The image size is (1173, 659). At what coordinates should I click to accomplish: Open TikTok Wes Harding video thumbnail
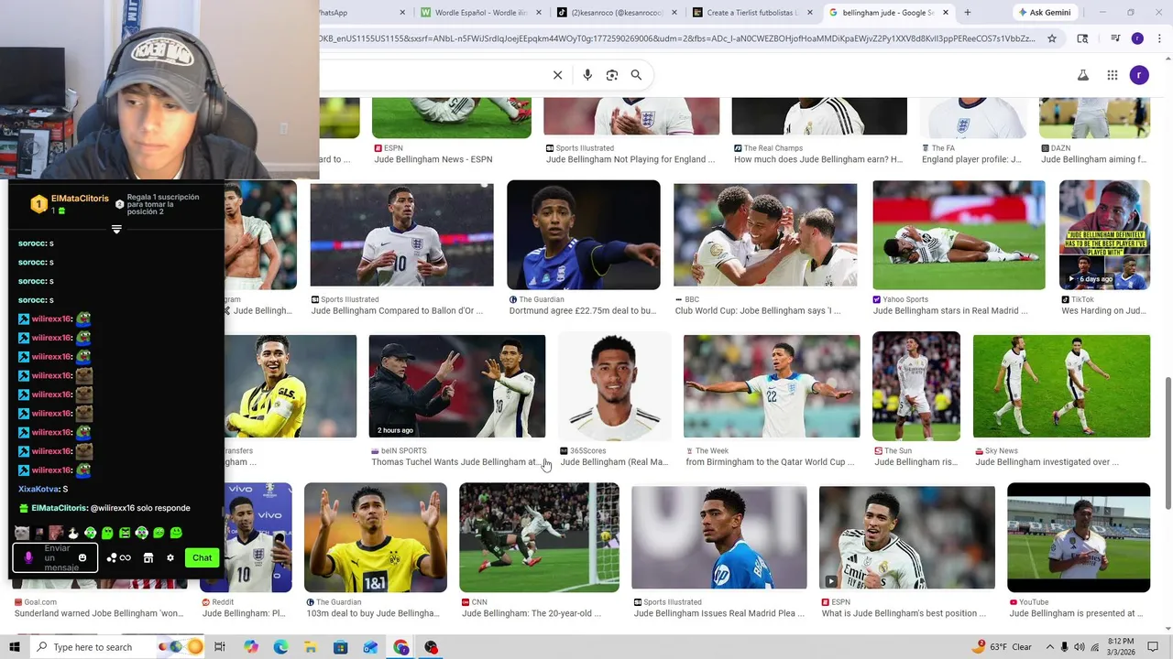pyautogui.click(x=1104, y=235)
